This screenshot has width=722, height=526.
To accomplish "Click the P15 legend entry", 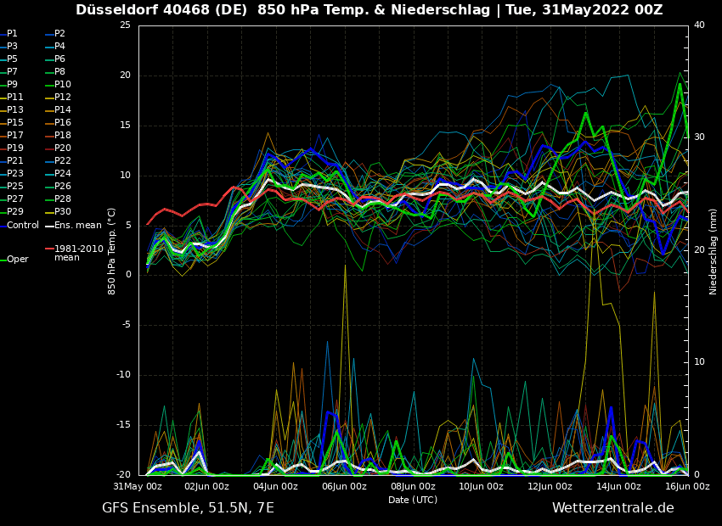I will [x=15, y=123].
